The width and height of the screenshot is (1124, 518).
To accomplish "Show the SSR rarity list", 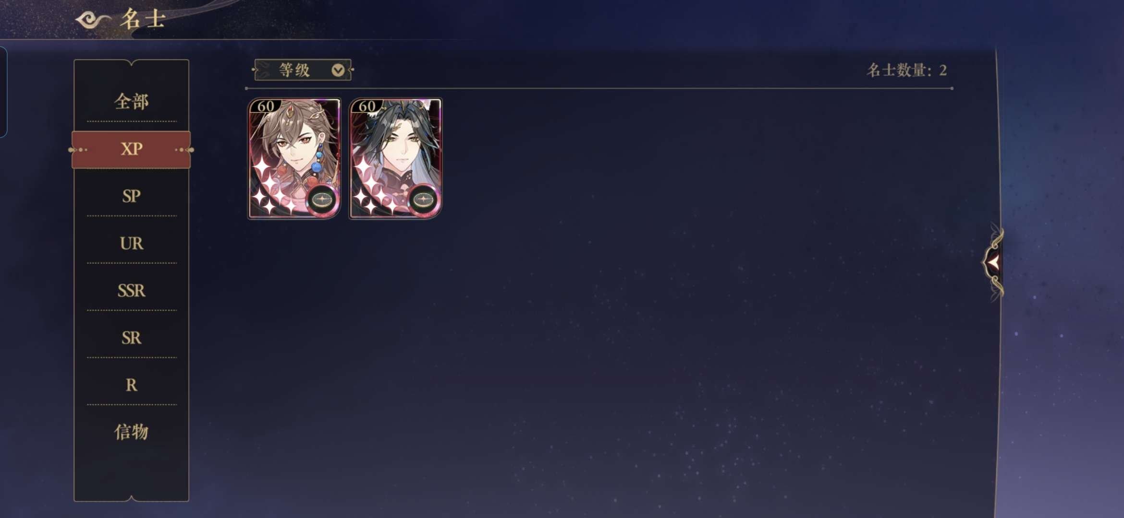I will coord(131,290).
